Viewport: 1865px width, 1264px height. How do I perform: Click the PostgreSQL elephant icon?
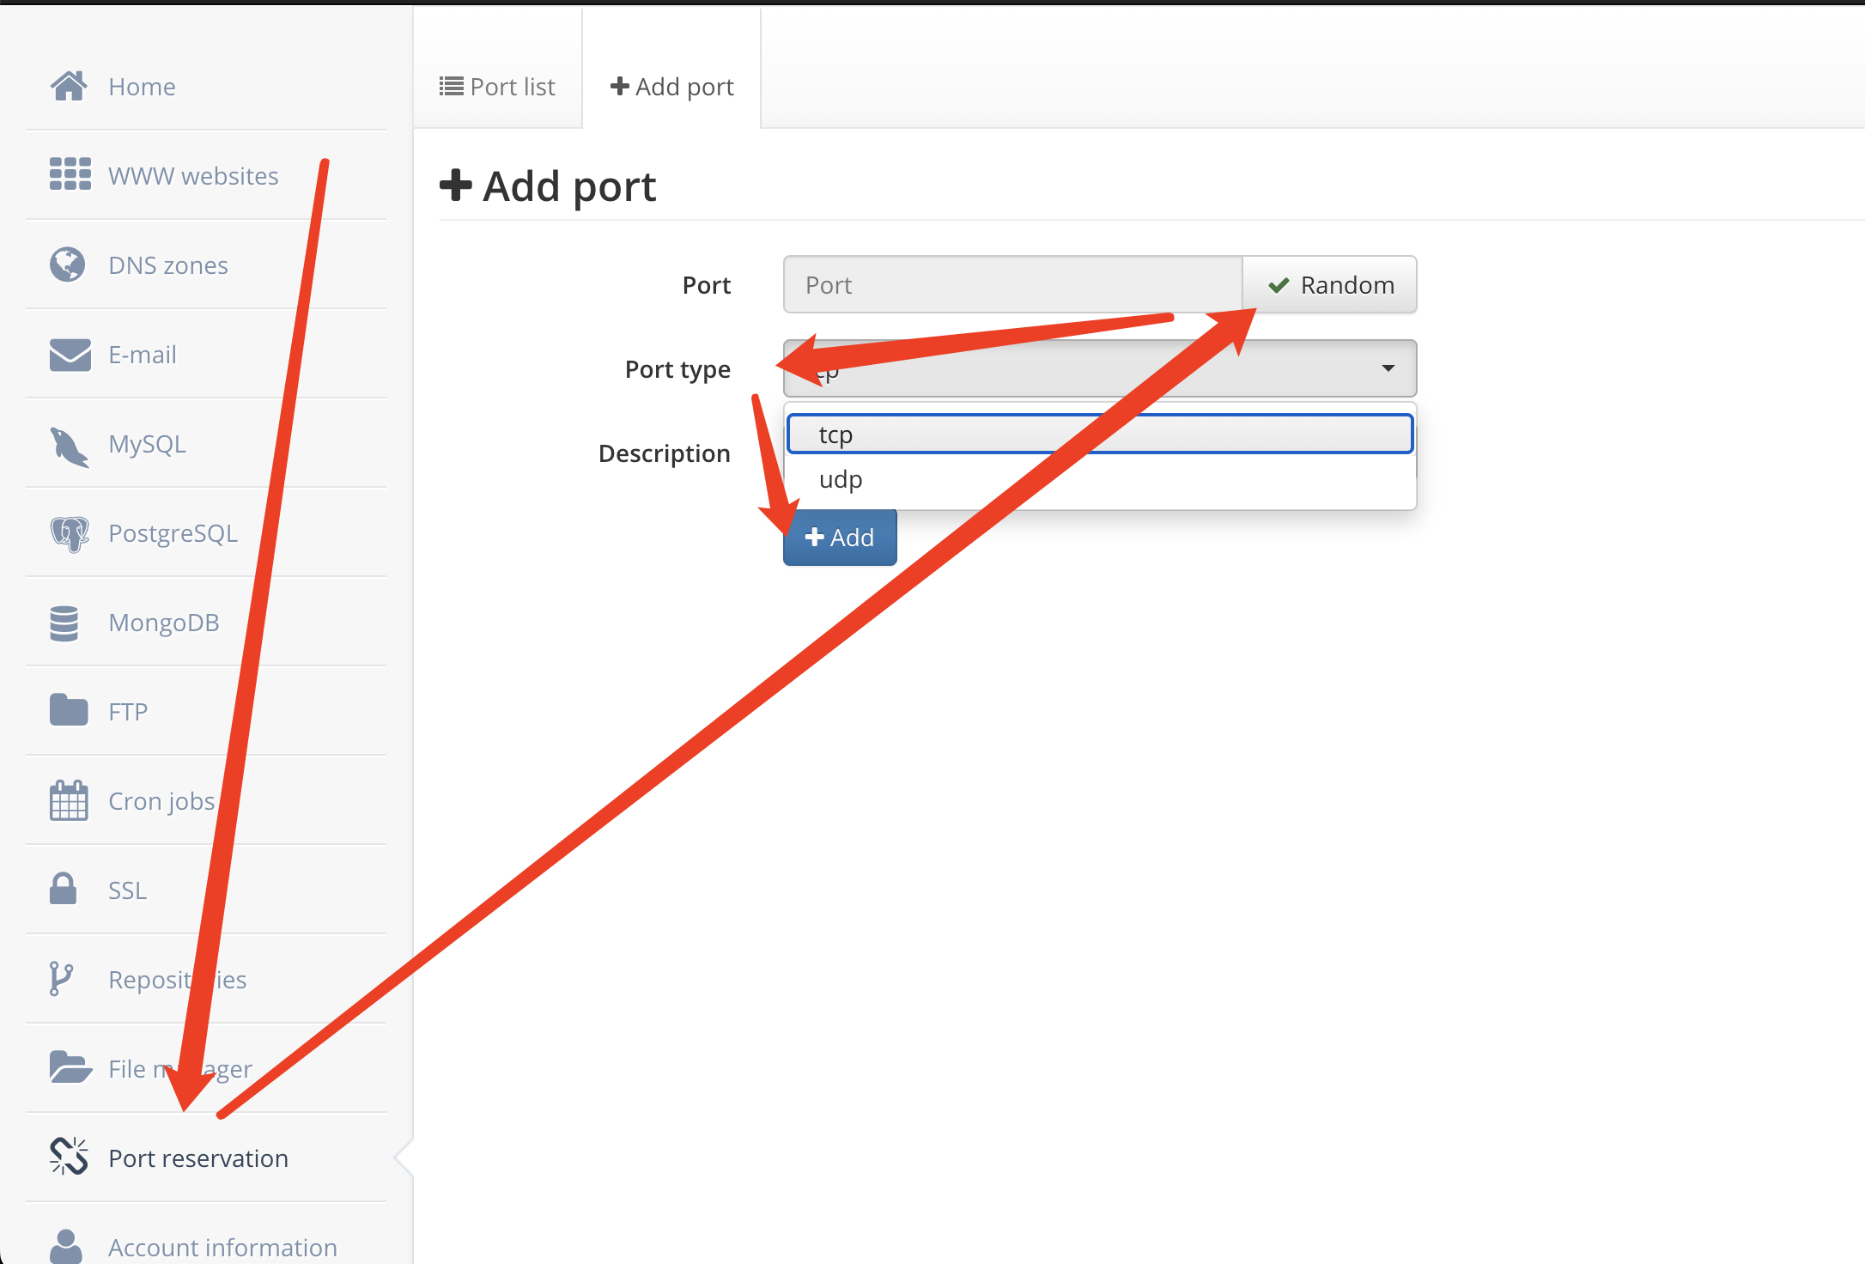click(69, 533)
